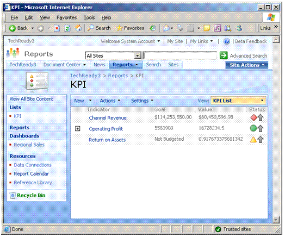Click the red diamond status icon for Channel Revenue
Image resolution: width=285 pixels, height=237 pixels.
tap(253, 117)
